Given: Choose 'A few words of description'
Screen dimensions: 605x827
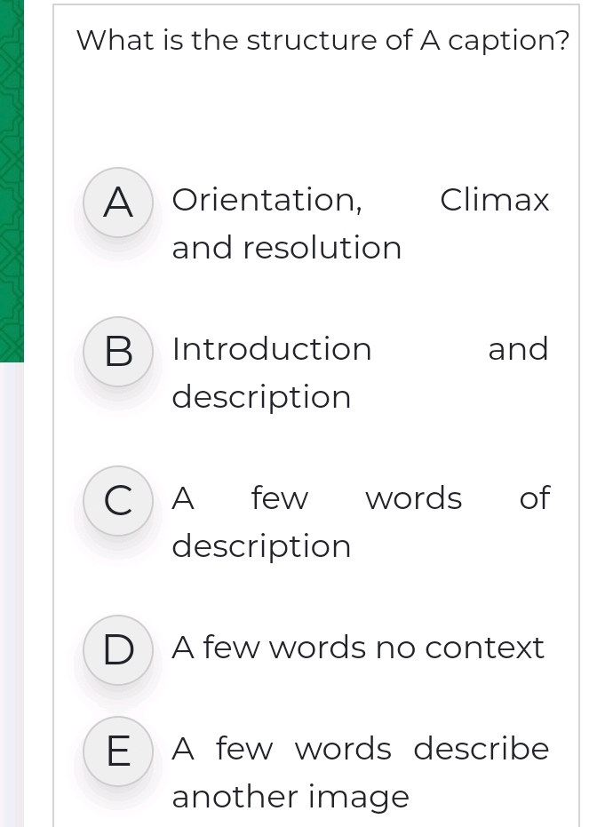Looking at the screenshot, I should [361, 521].
